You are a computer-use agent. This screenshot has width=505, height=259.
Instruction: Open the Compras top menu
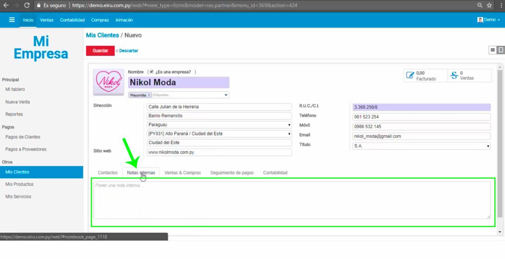(x=100, y=20)
